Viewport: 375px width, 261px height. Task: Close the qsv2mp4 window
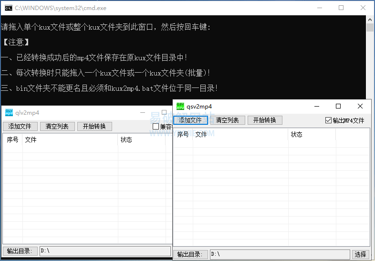(x=360, y=106)
